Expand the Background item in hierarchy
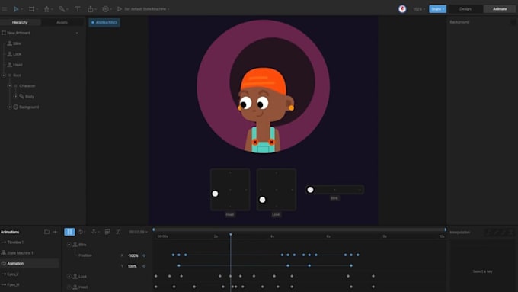 pos(10,107)
